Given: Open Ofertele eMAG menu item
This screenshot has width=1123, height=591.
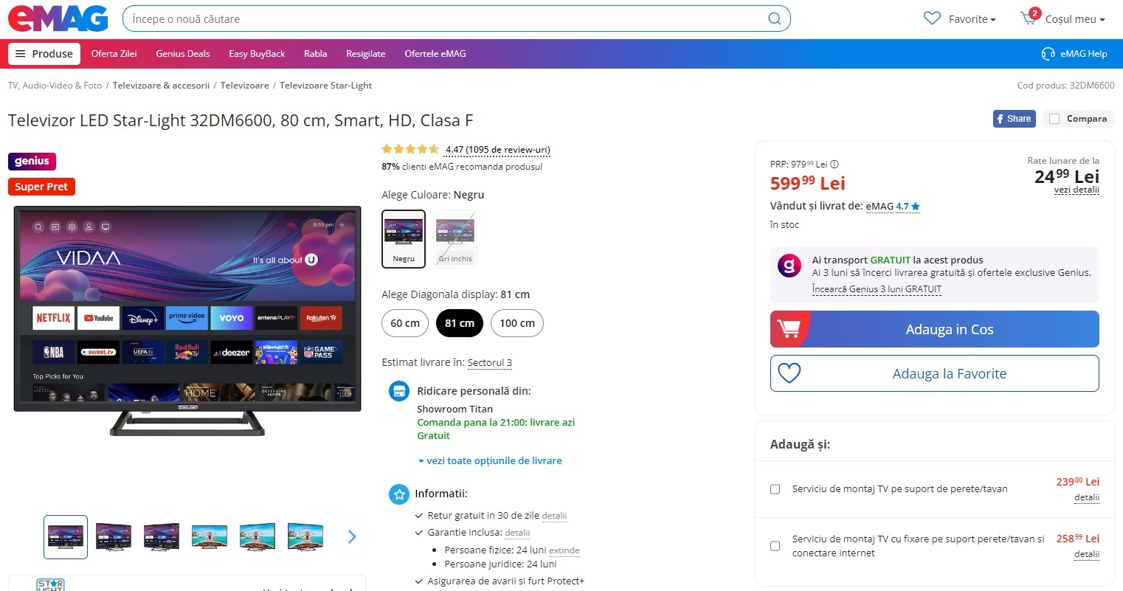Looking at the screenshot, I should pyautogui.click(x=435, y=54).
